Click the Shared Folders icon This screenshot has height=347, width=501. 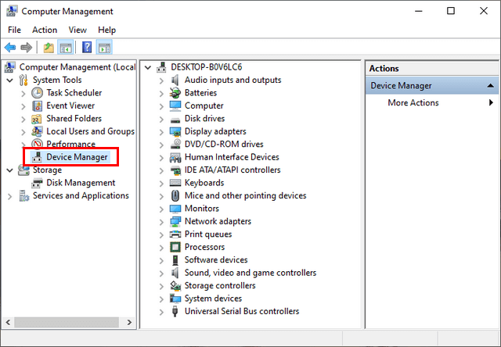(37, 119)
